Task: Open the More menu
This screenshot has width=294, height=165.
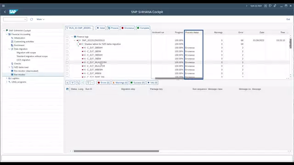Action: click(x=40, y=19)
